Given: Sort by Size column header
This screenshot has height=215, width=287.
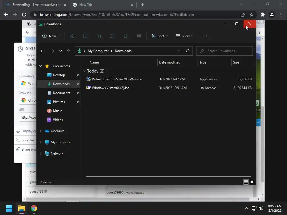Looking at the screenshot, I should click(236, 62).
